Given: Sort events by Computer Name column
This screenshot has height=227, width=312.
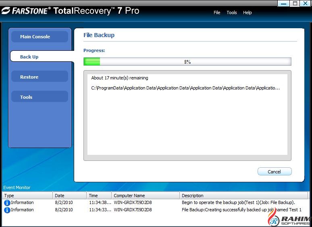Looking at the screenshot, I should [x=146, y=196].
